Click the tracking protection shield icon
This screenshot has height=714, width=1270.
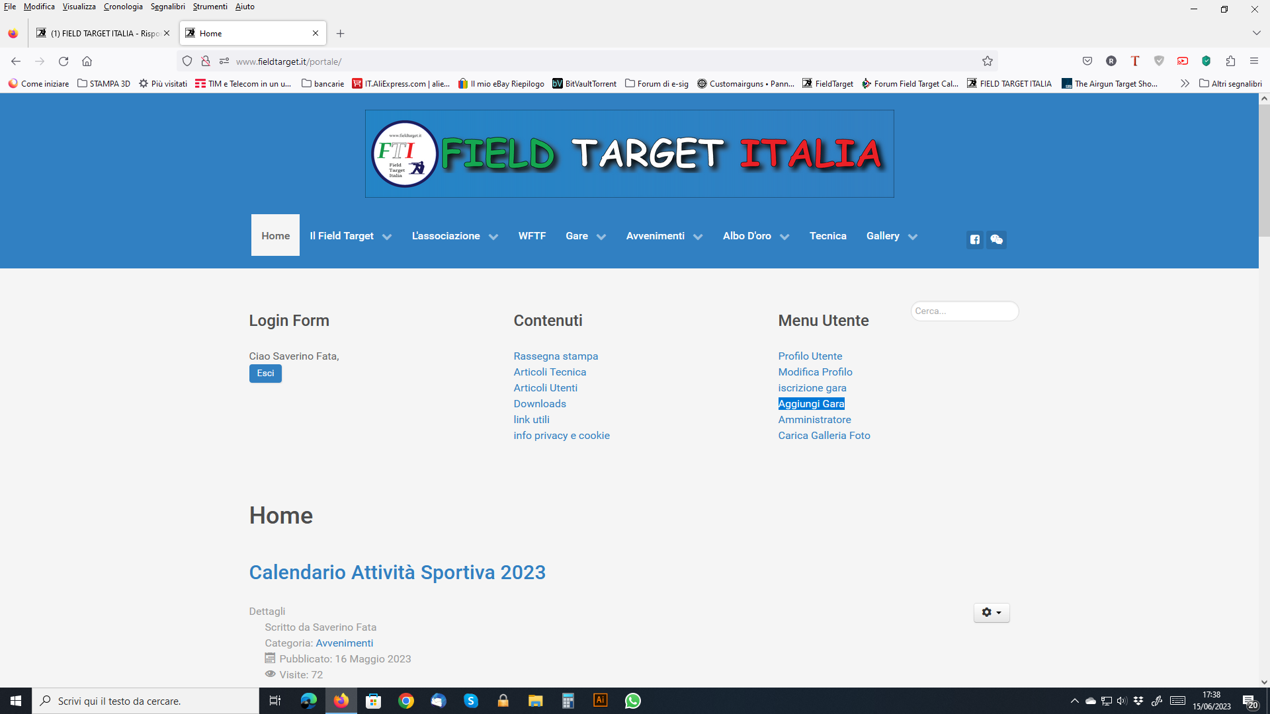click(187, 61)
